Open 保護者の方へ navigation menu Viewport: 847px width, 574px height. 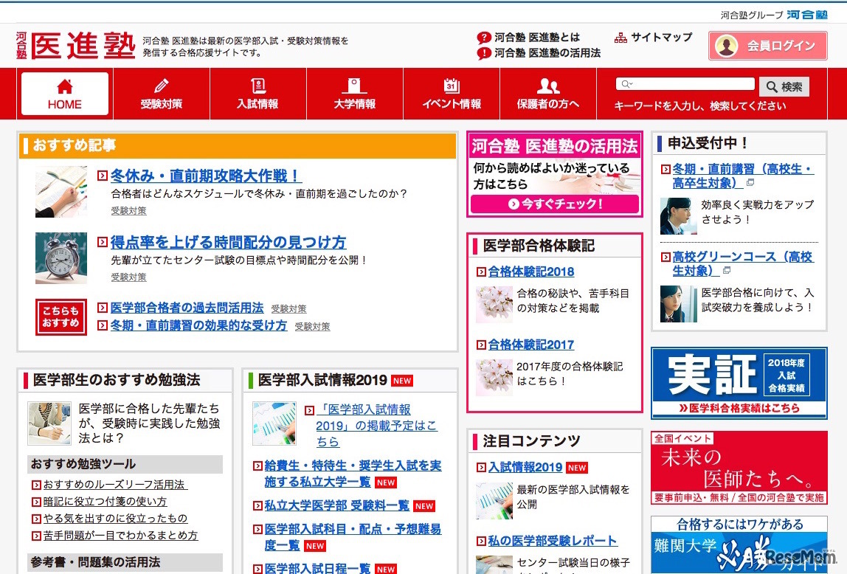(x=548, y=94)
